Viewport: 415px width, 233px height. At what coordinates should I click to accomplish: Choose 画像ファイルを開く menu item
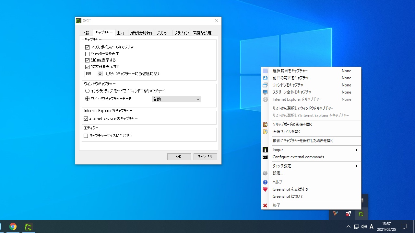pyautogui.click(x=311, y=132)
